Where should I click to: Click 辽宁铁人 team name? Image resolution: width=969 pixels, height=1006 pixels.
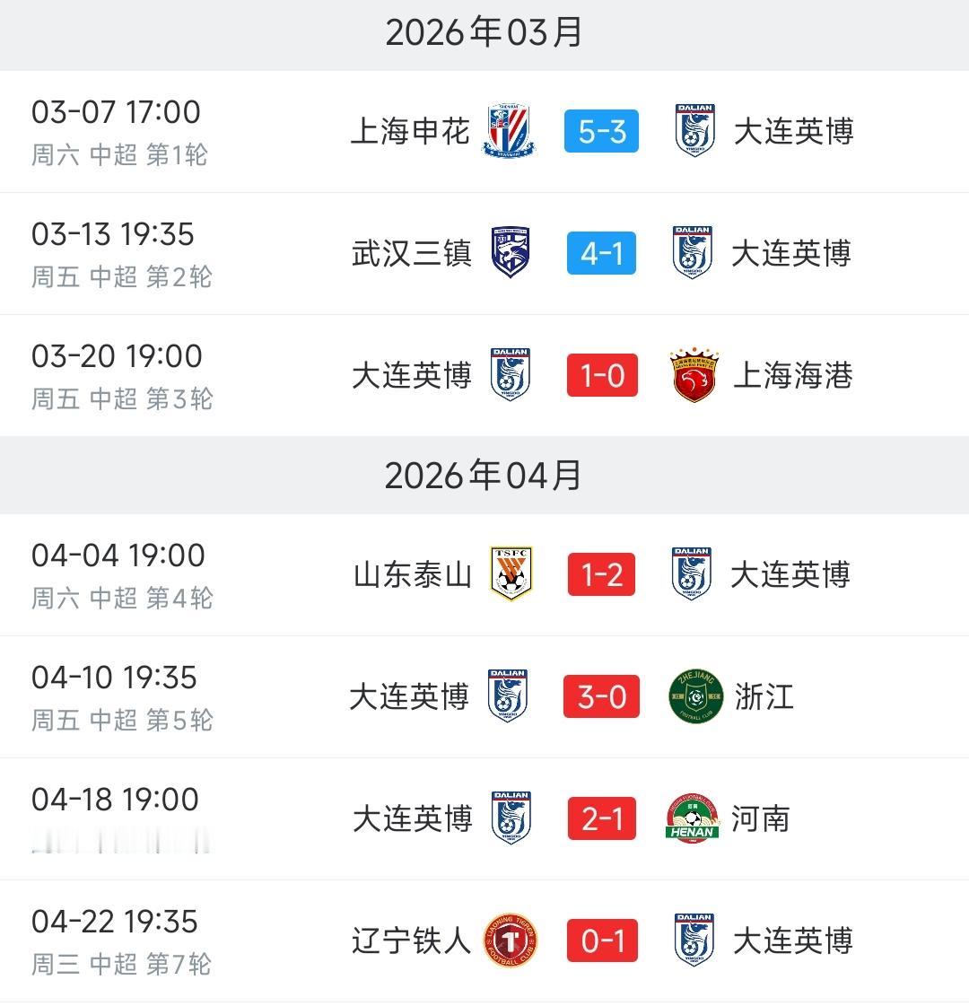click(x=411, y=940)
